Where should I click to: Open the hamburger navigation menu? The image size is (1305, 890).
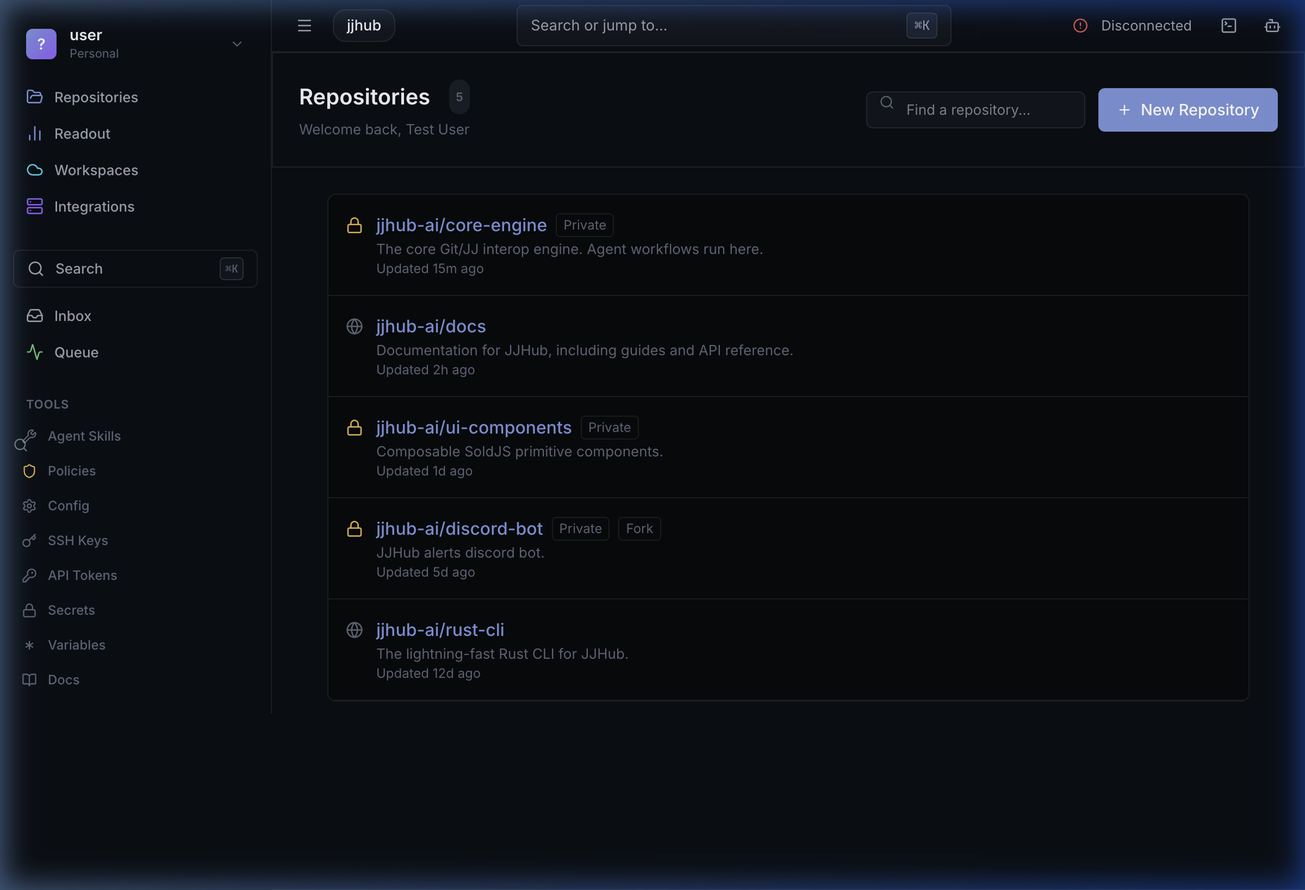pyautogui.click(x=304, y=25)
